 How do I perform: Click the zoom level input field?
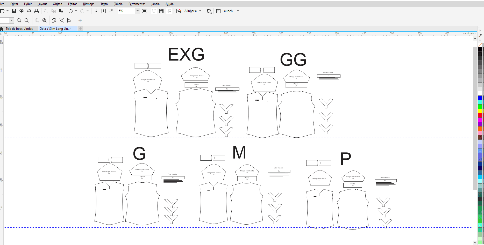[x=126, y=11]
